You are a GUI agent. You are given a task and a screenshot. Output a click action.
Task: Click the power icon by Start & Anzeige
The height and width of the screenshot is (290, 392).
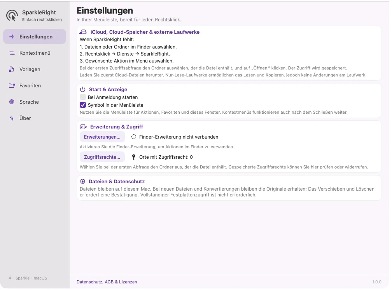[83, 89]
